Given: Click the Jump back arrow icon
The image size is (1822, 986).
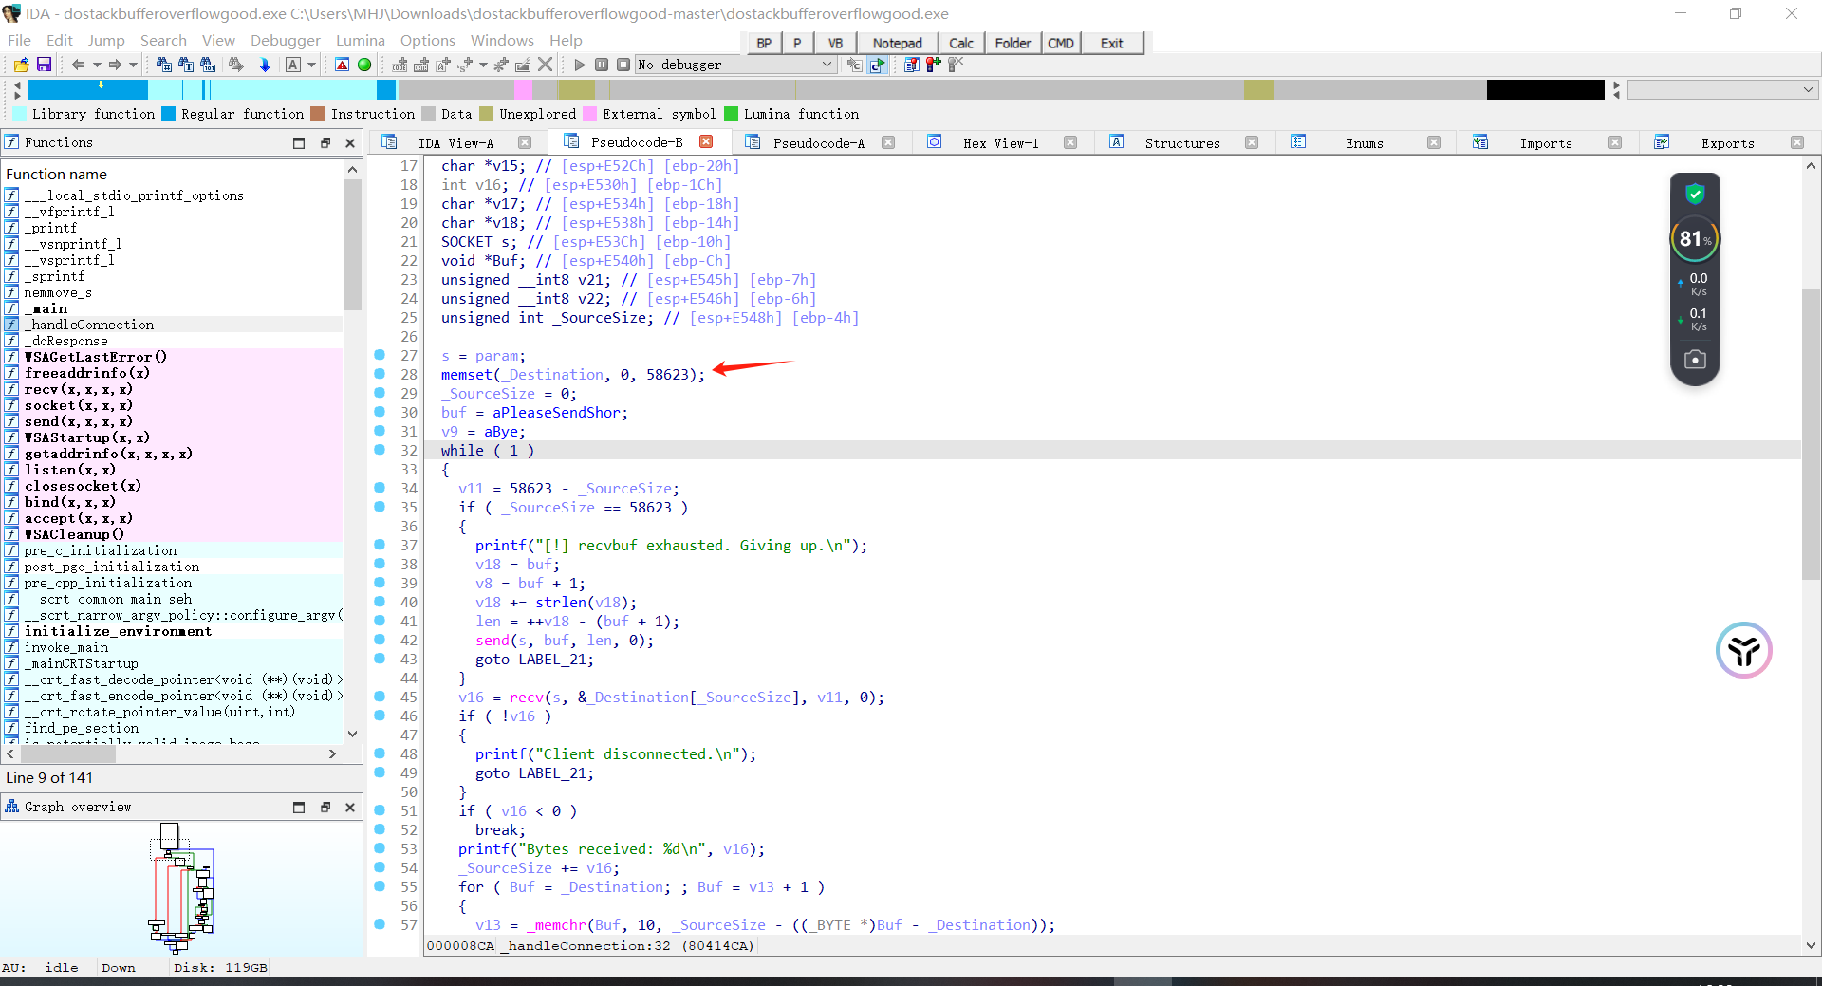Looking at the screenshot, I should pyautogui.click(x=78, y=65).
